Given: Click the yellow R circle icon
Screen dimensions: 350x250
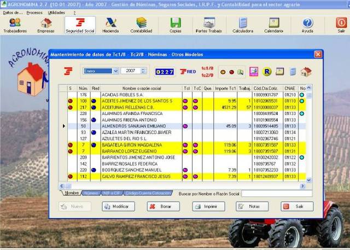Looking at the screenshot, I should point(267,72).
